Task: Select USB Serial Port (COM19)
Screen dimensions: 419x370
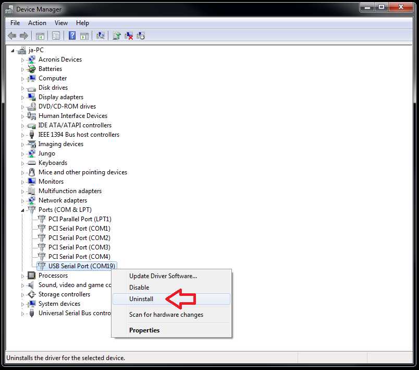Action: (x=81, y=266)
